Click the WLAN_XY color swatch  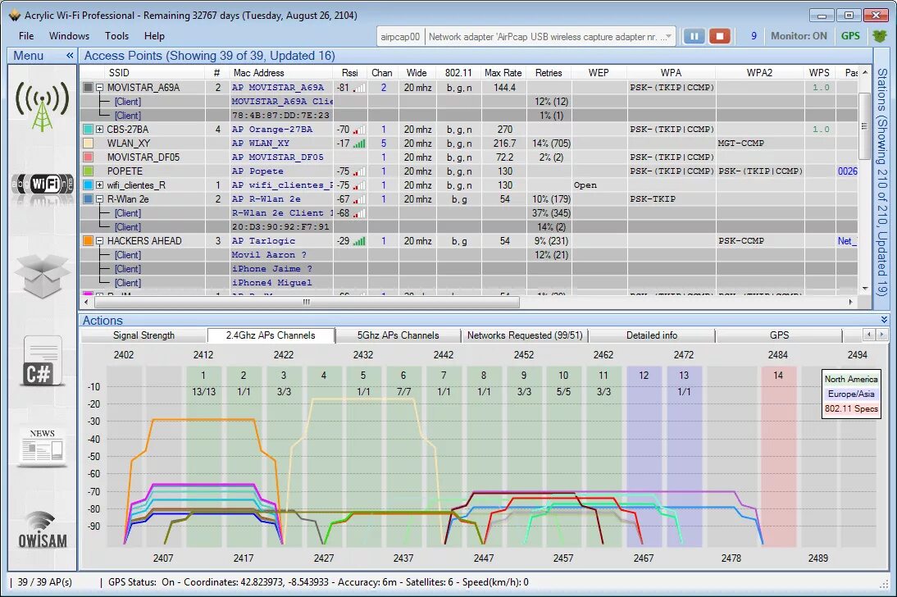[88, 143]
